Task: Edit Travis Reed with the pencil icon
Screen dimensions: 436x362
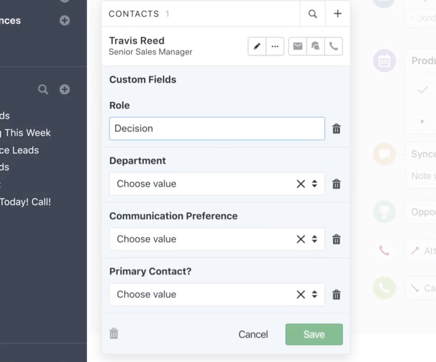Action: coord(257,46)
